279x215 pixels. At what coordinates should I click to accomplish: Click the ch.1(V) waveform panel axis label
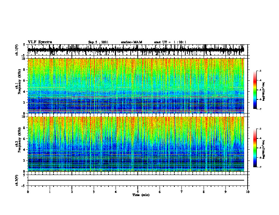pyautogui.click(x=17, y=50)
